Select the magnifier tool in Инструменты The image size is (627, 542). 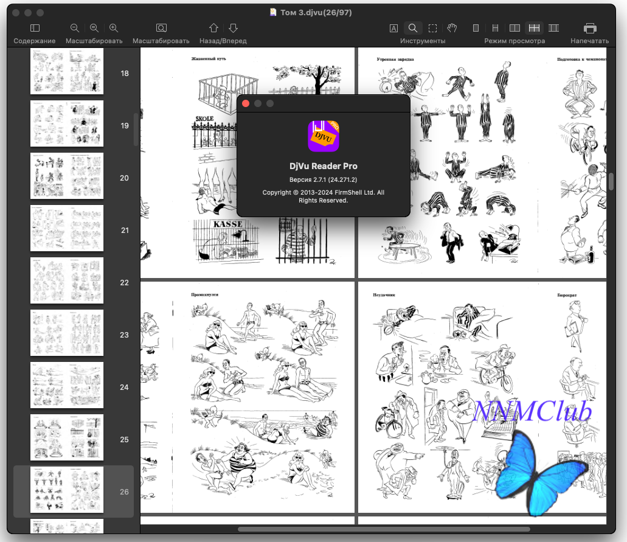(x=413, y=28)
